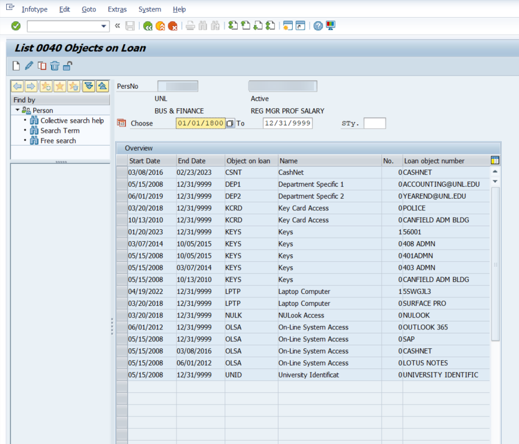519x444 pixels.
Task: Open the Help question mark icon
Action: (318, 26)
